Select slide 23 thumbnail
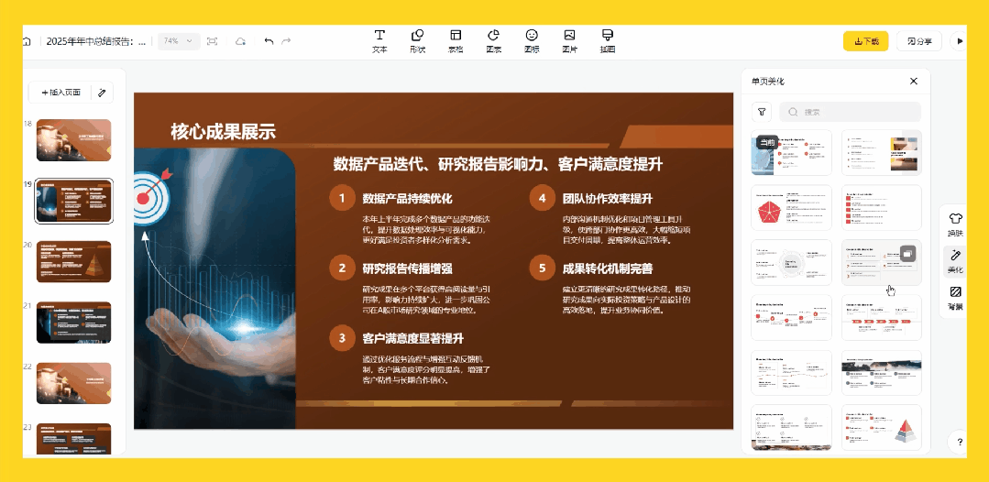Viewport: 989px width, 482px height. point(74,438)
